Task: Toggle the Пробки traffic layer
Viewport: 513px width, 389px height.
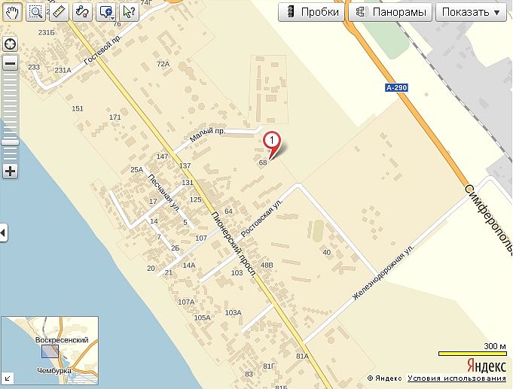Action: click(x=311, y=12)
